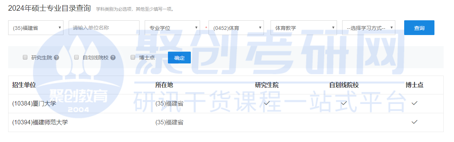Click the 博士点 table column header
Viewport: 454px width, 142px height.
click(415, 85)
